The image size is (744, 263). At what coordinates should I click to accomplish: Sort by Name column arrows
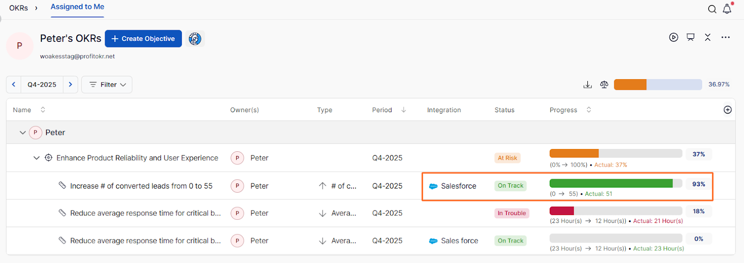(x=43, y=110)
